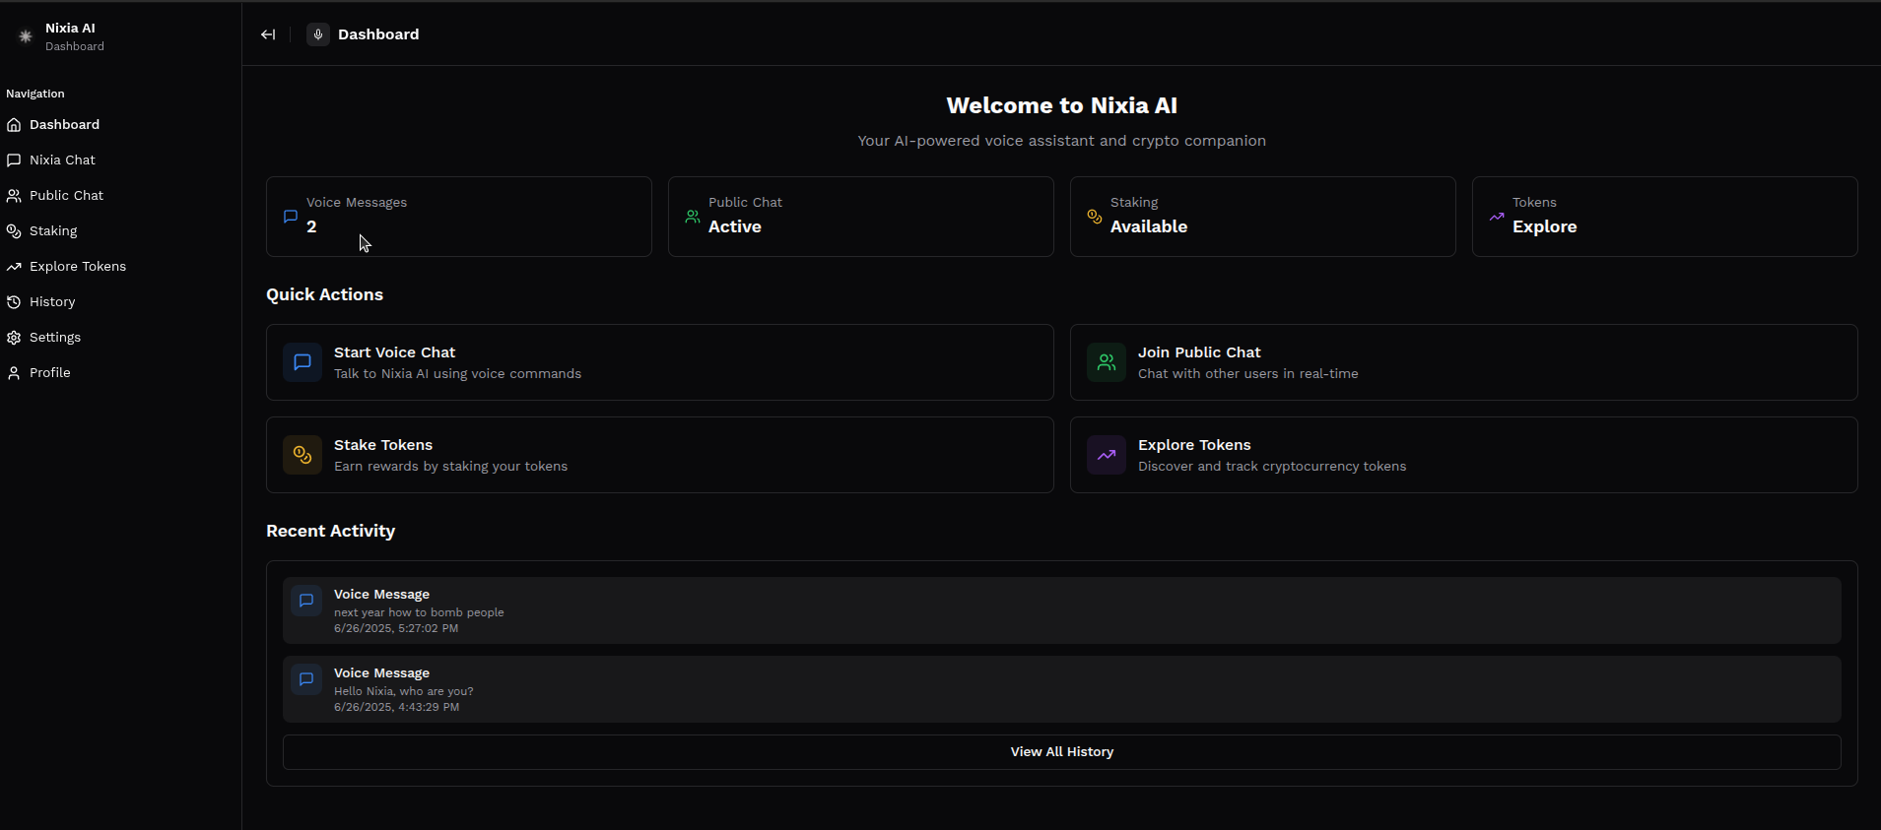Click the microphone icon beside Dashboard title

(318, 34)
